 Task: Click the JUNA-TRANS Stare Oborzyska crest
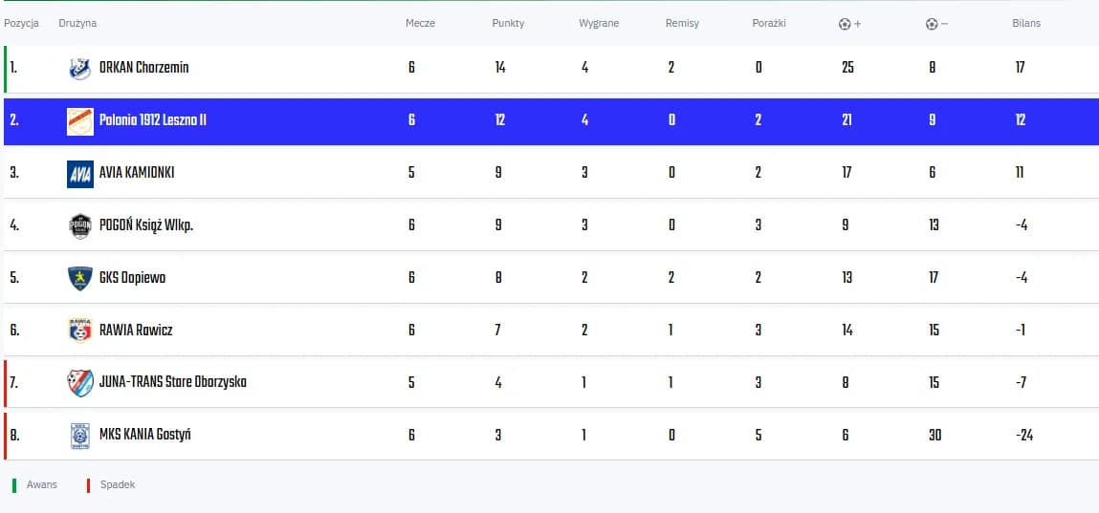coord(80,383)
